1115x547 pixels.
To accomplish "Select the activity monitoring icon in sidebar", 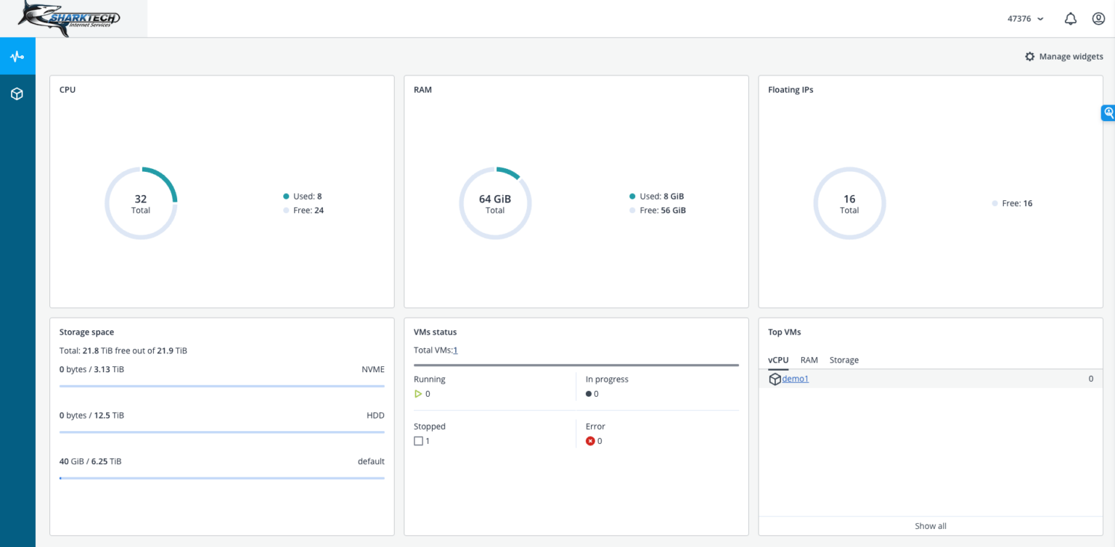I will click(x=17, y=55).
